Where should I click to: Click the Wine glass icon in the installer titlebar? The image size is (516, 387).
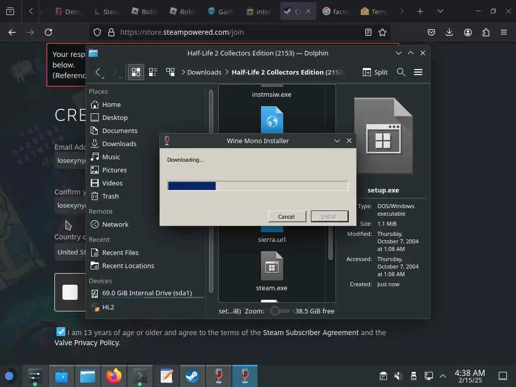point(167,141)
